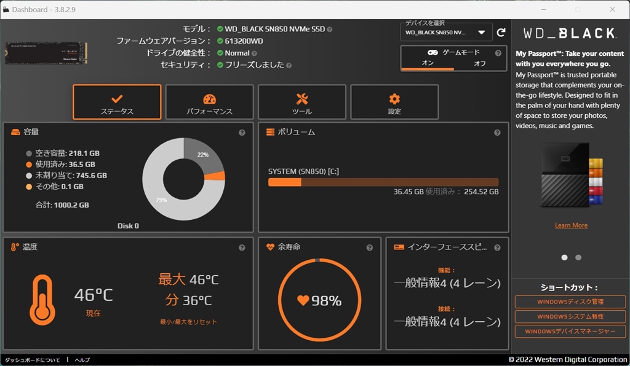
Task: Click the My Passport product image
Action: click(x=572, y=175)
